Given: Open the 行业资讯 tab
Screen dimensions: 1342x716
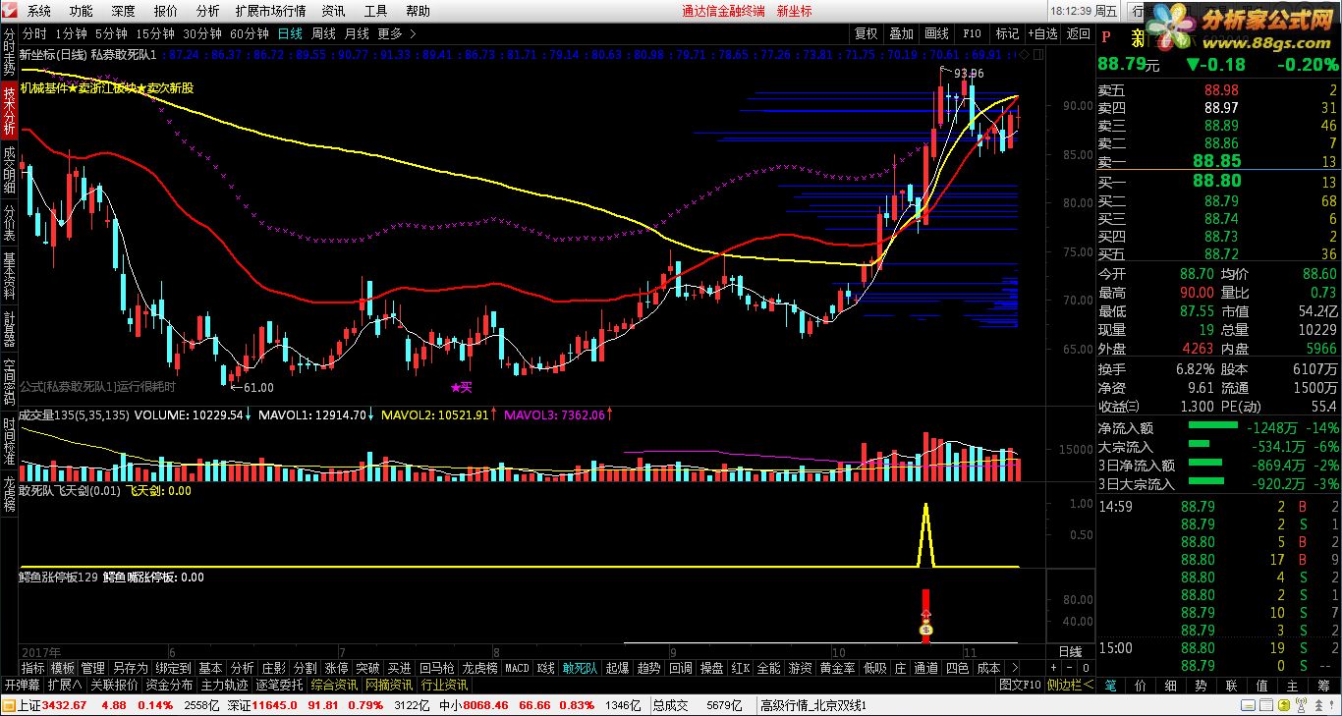Looking at the screenshot, I should (444, 685).
